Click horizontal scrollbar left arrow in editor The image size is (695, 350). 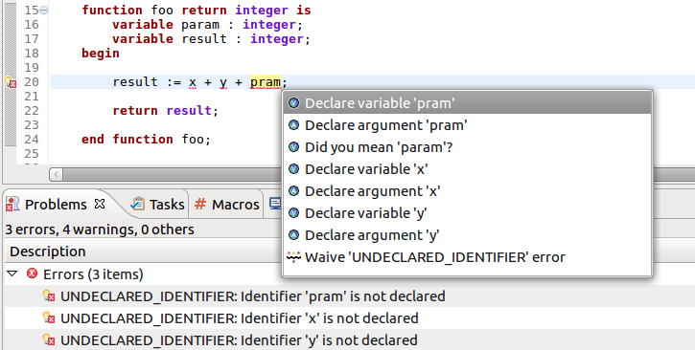[x=56, y=174]
